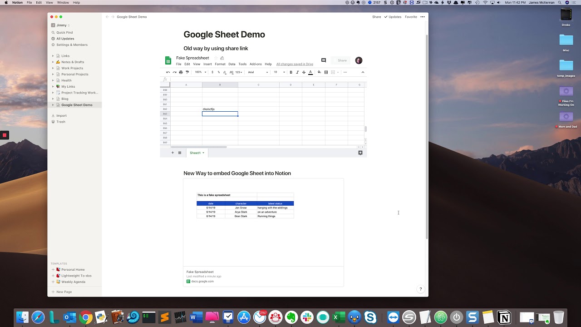Open the Sheets Data menu
The width and height of the screenshot is (581, 327).
click(232, 64)
